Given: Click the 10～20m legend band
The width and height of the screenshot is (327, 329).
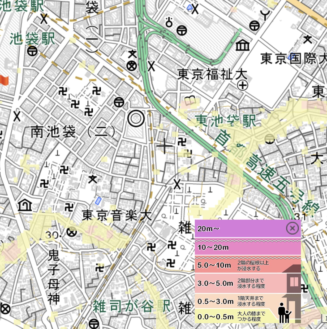Looking at the screenshot, I should point(247,248).
